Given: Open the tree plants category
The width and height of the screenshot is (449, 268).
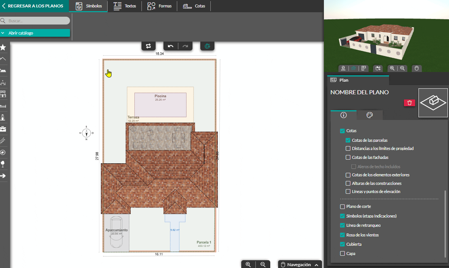Looking at the screenshot, I should coord(3,164).
